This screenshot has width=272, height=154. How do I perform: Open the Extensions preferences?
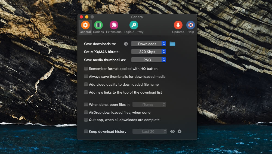[x=114, y=27]
